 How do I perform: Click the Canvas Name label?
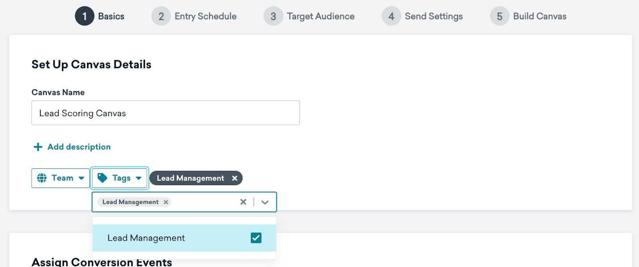coord(58,92)
